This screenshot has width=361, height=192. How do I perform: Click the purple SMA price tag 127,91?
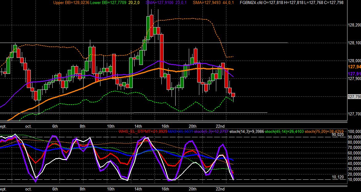click(x=354, y=74)
